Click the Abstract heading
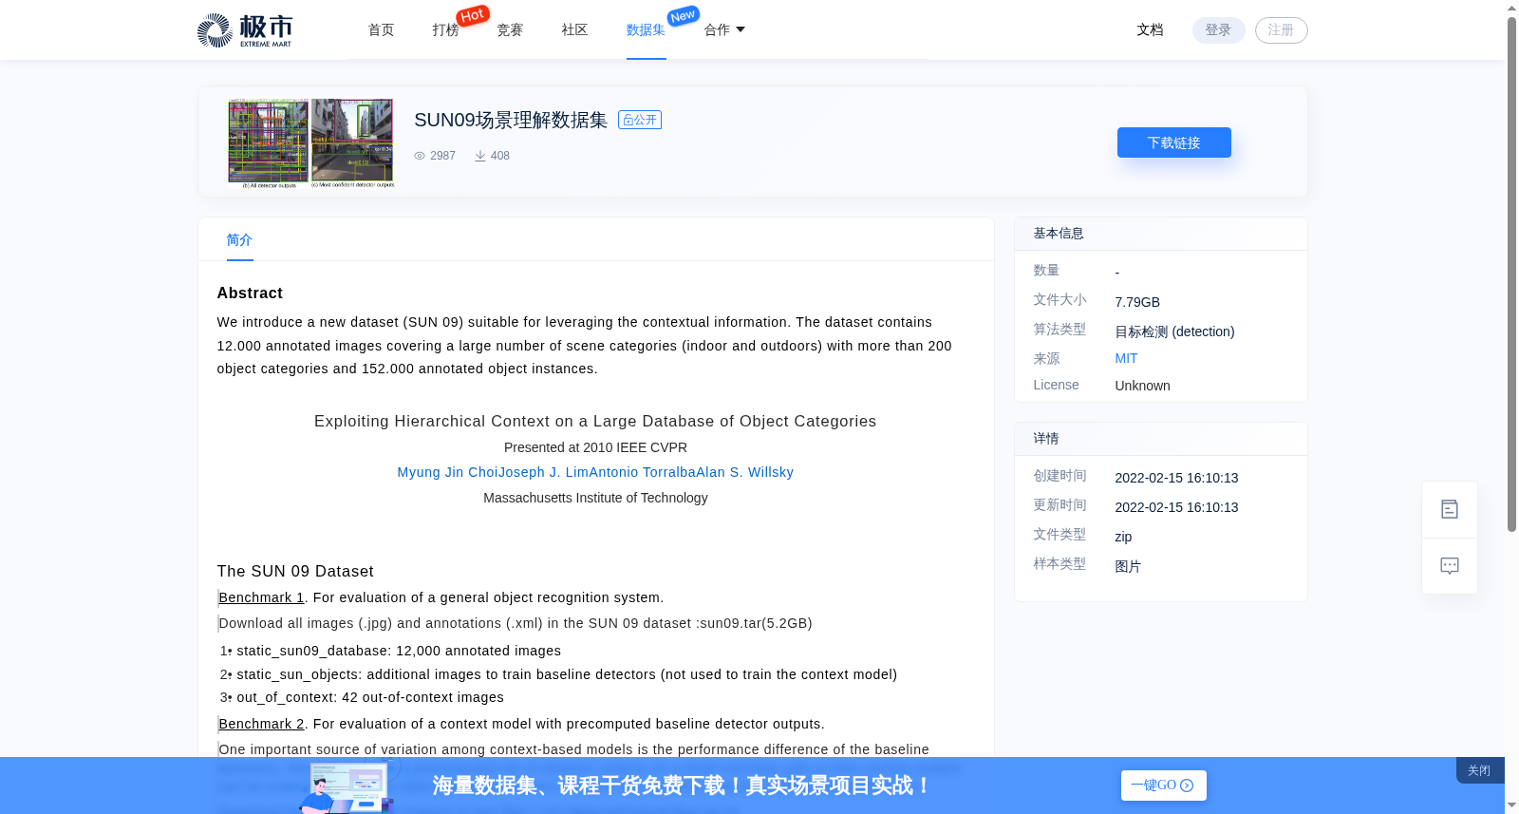This screenshot has width=1519, height=814. (250, 293)
